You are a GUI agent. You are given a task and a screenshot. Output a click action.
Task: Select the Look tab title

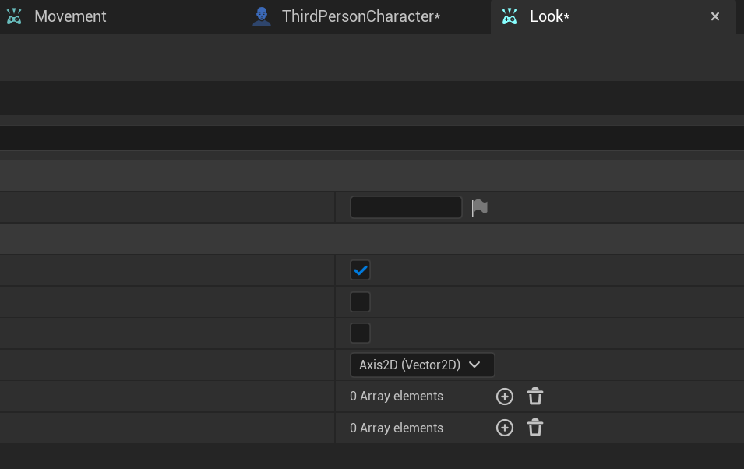click(549, 16)
